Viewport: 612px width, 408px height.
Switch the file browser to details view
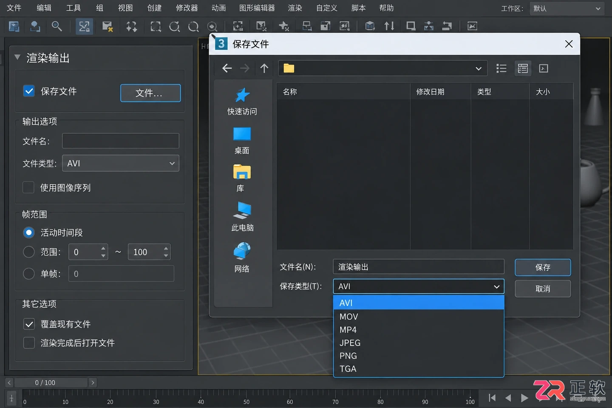point(523,68)
